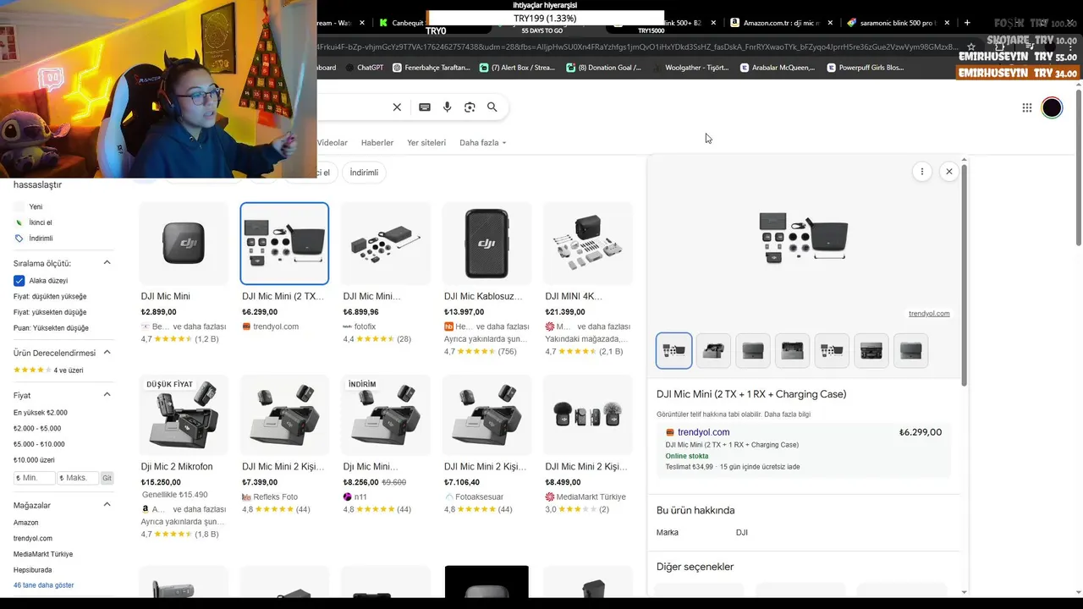
Task: Switch to the Haberler tab
Action: click(377, 143)
